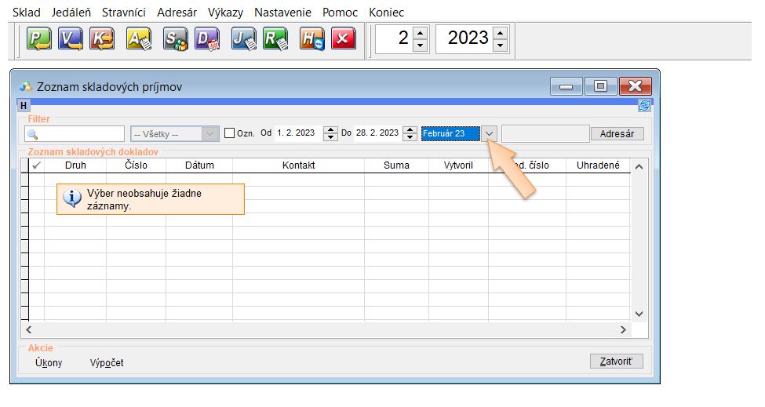Expand the Február 23 period dropdown
Viewport: 765px width, 407px height.
[x=490, y=134]
